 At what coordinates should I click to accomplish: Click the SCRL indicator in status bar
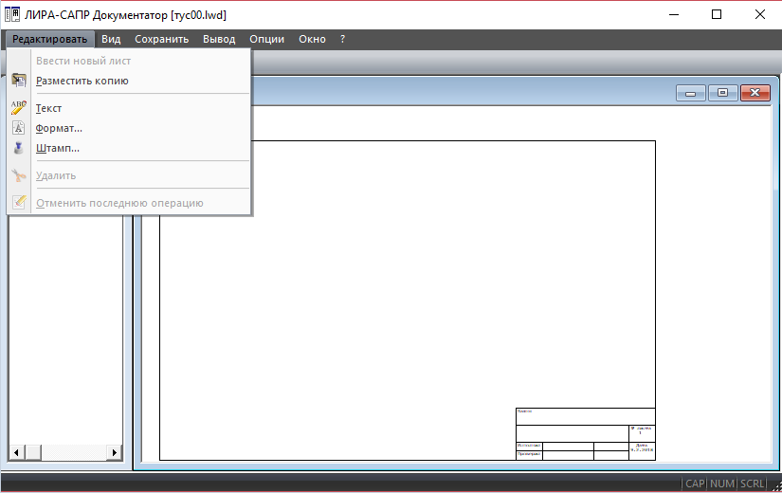[752, 484]
